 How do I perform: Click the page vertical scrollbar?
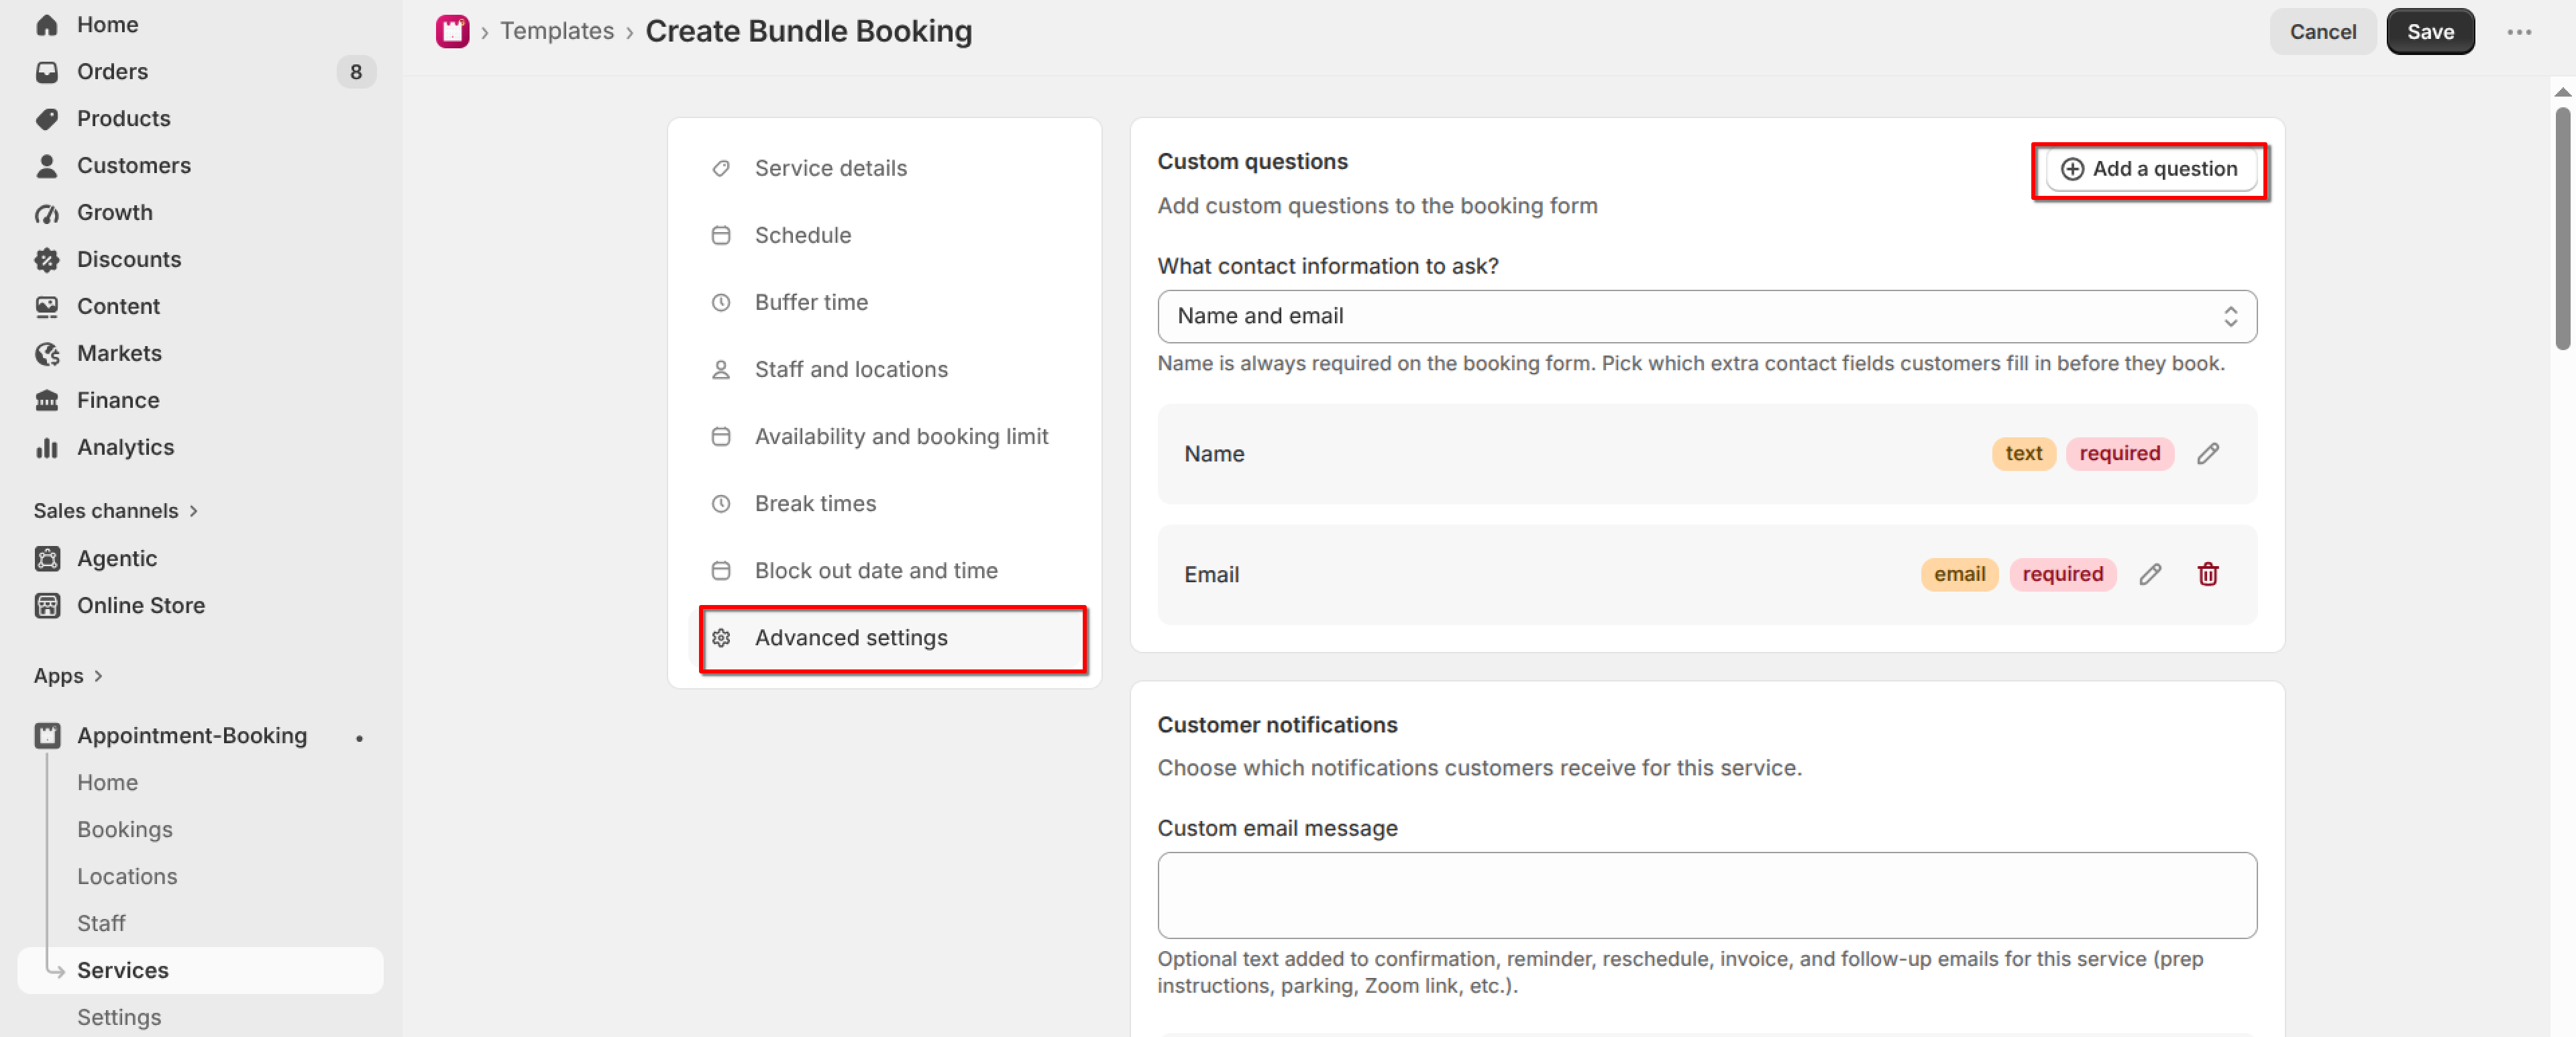(x=2562, y=228)
